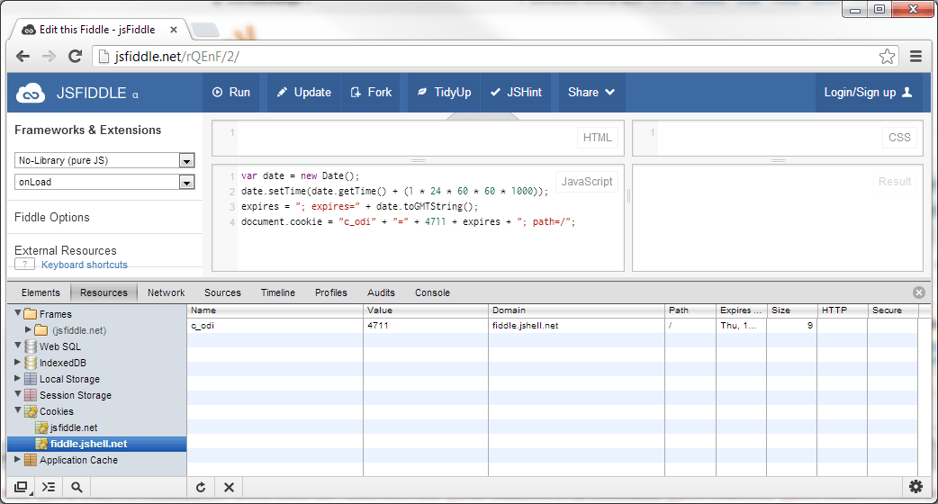Select the c_odi cookie row
Screen dimensions: 938x504
coord(552,326)
